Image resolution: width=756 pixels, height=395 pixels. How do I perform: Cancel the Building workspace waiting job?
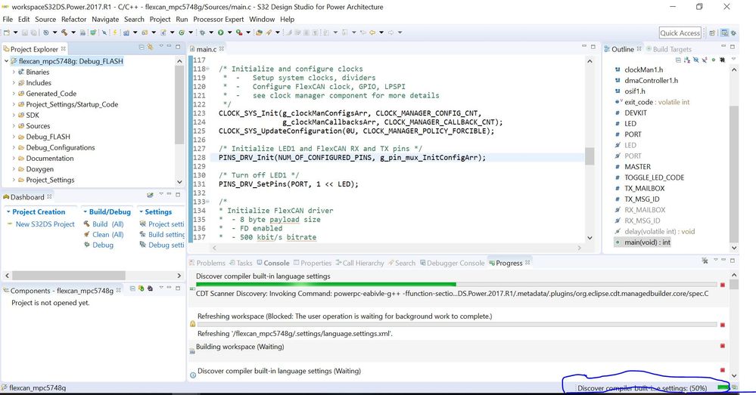coord(722,345)
